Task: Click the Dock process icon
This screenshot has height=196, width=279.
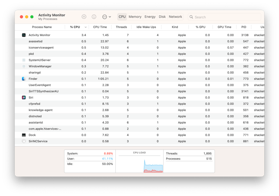Action: pos(24,135)
